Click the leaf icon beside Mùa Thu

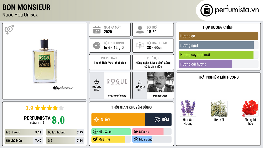(x=95, y=139)
